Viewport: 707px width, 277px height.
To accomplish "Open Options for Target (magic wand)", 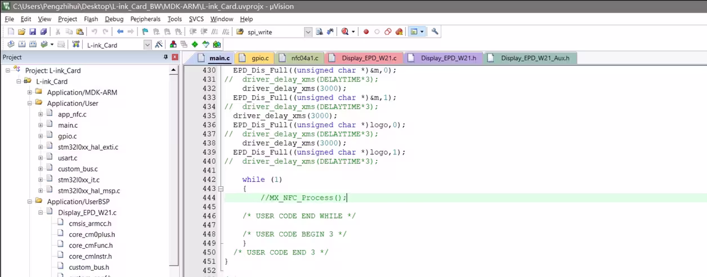I will (x=159, y=44).
